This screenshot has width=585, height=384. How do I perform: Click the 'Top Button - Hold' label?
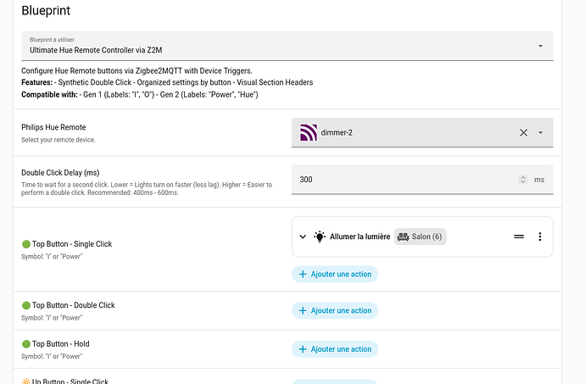[56, 343]
